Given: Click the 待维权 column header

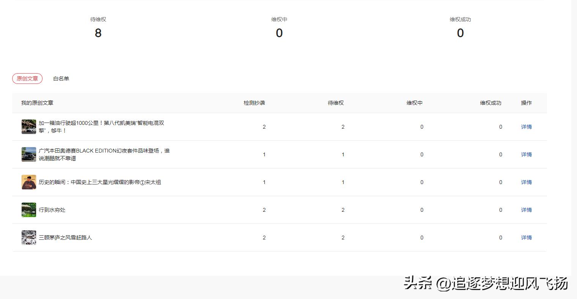Looking at the screenshot, I should coord(335,102).
